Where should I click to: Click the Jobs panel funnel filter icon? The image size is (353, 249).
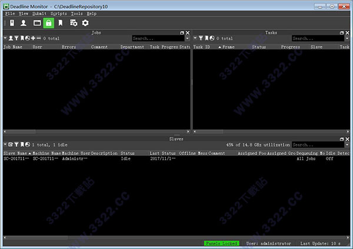tap(16, 38)
